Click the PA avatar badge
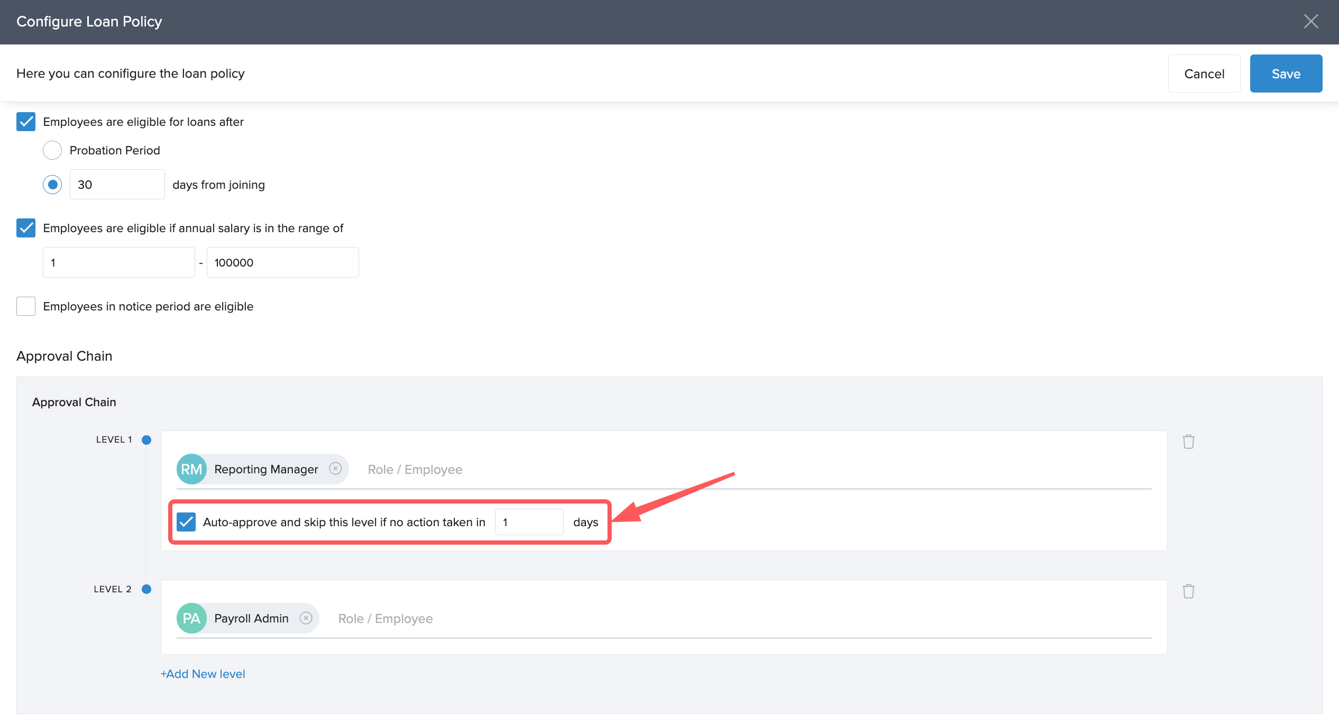 pos(191,618)
